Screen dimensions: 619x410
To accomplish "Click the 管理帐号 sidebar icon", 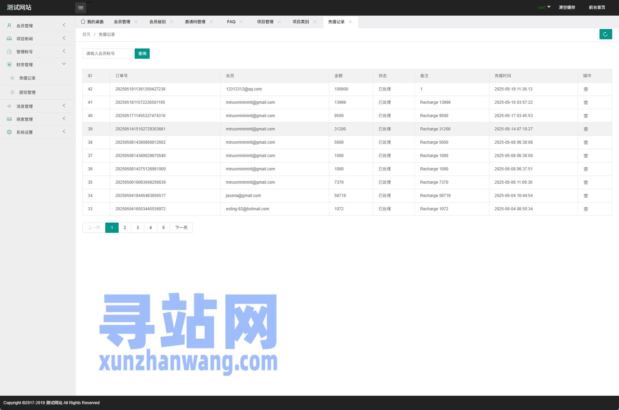I will point(9,52).
